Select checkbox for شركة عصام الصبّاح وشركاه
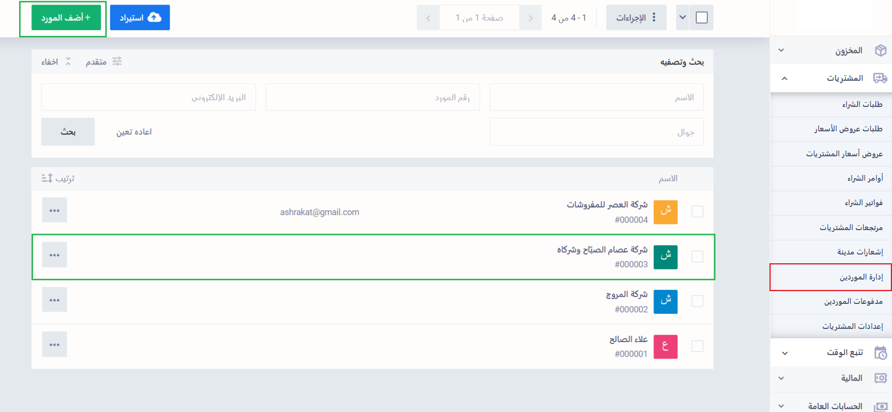The height and width of the screenshot is (412, 892). click(697, 257)
